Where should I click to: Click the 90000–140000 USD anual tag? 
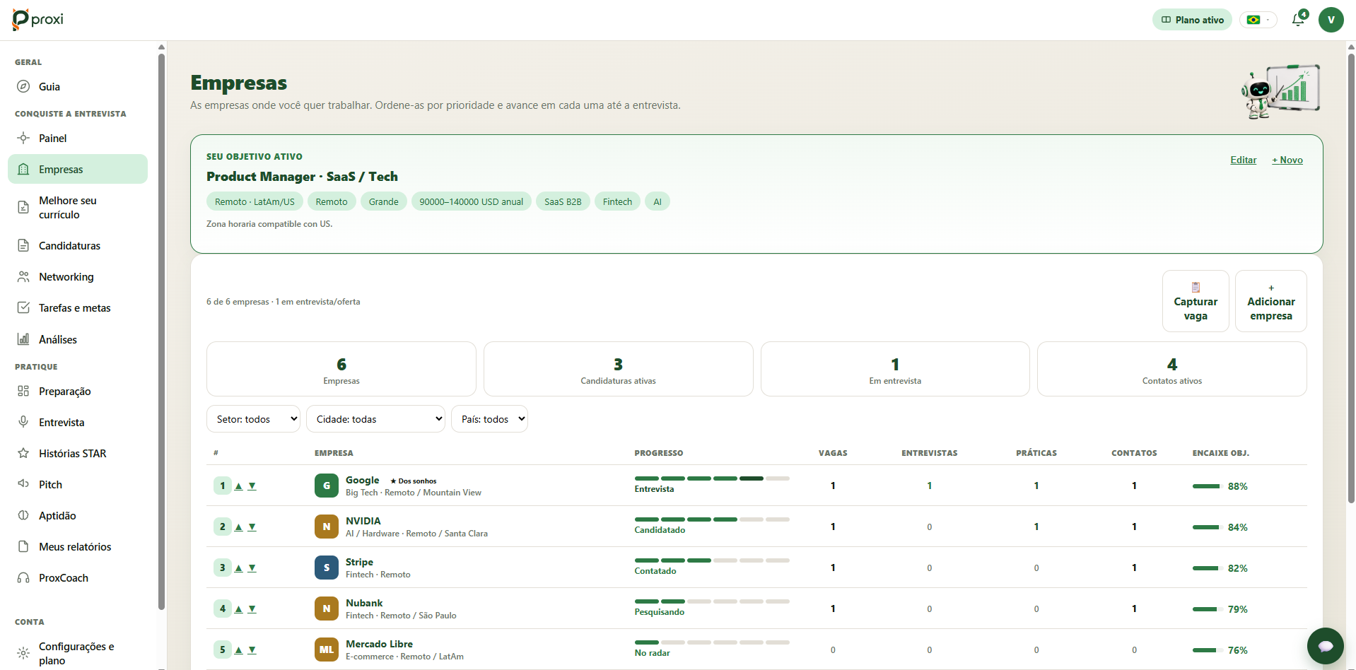point(471,201)
